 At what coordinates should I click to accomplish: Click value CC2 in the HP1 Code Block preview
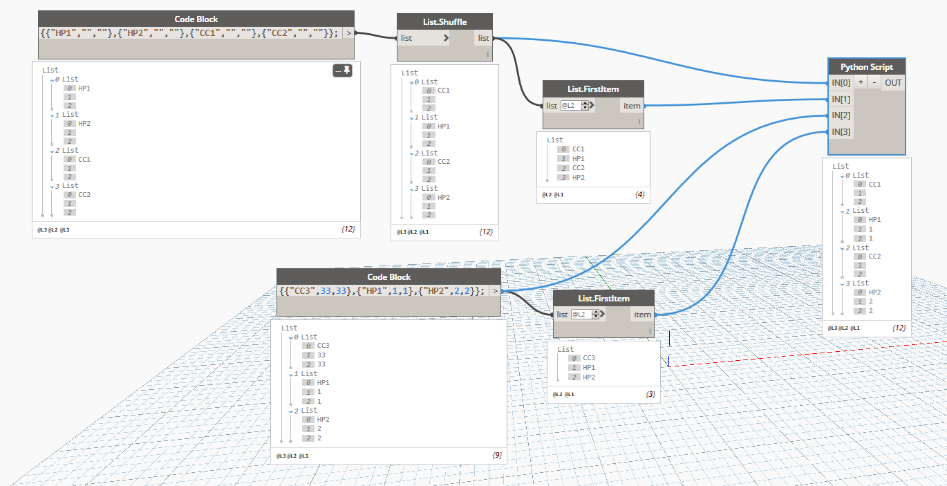click(x=84, y=195)
